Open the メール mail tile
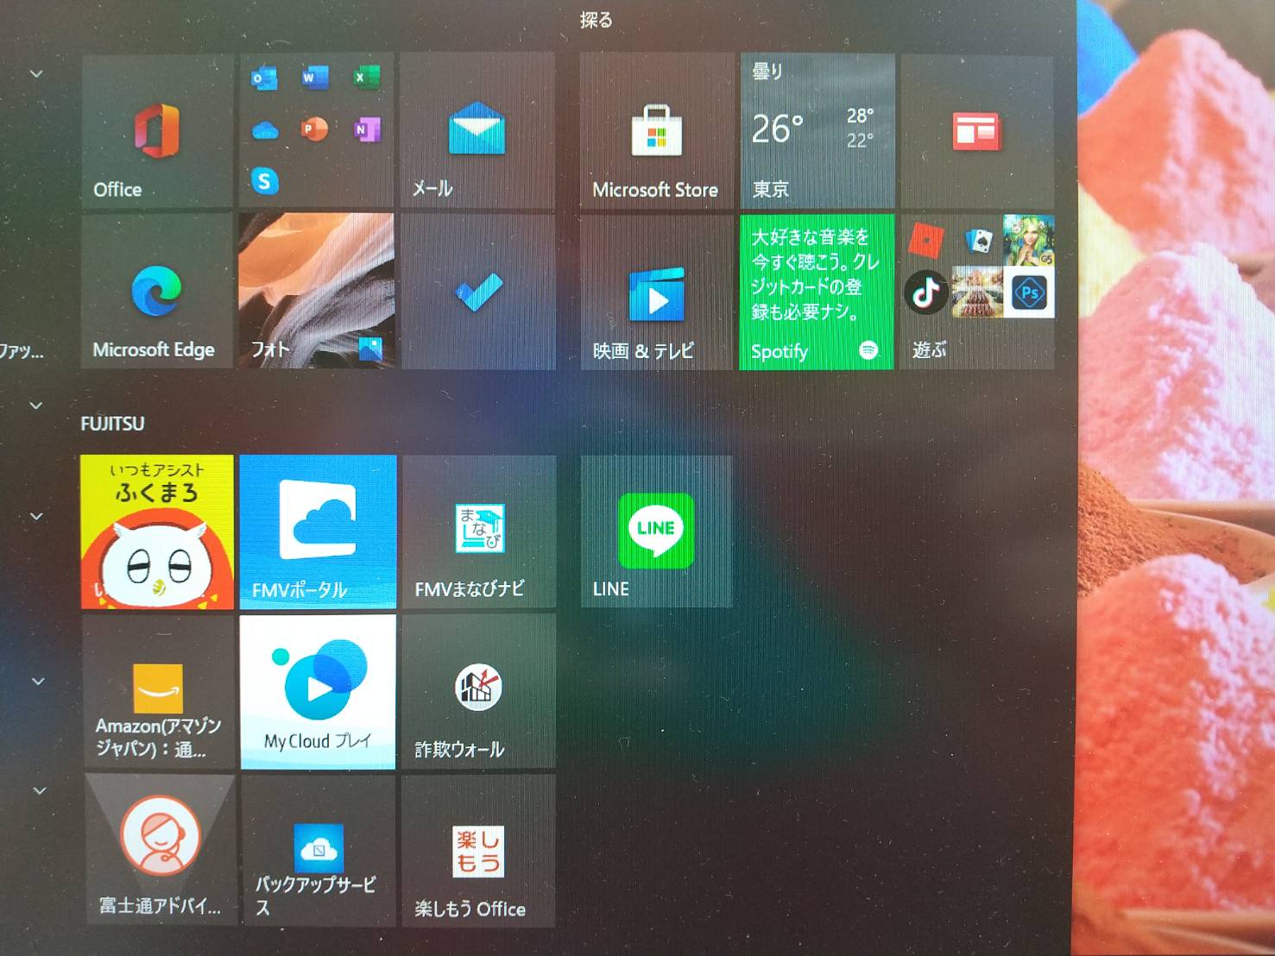The width and height of the screenshot is (1275, 956). [x=477, y=130]
